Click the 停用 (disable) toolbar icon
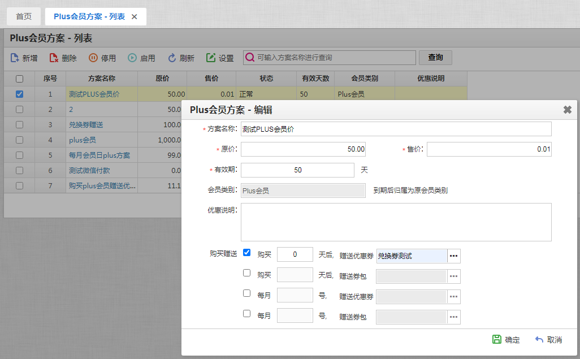This screenshot has height=359, width=580. 93,58
